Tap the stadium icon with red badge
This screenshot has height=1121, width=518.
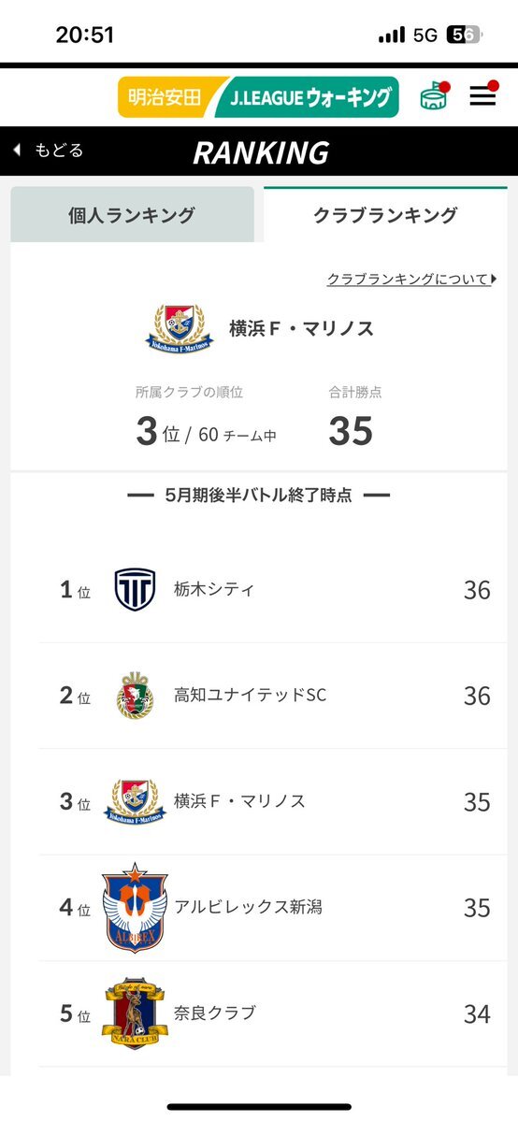point(434,95)
